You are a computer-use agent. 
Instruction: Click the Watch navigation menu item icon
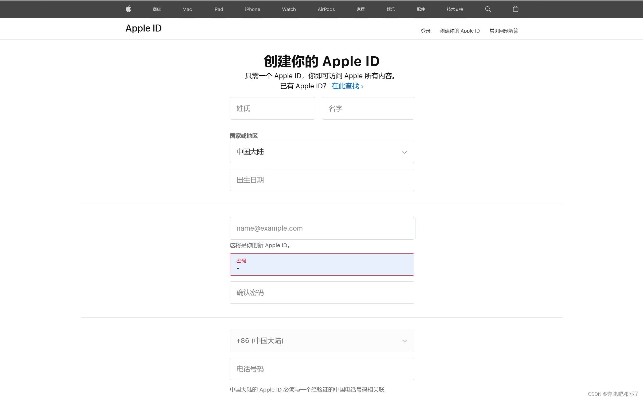point(289,9)
